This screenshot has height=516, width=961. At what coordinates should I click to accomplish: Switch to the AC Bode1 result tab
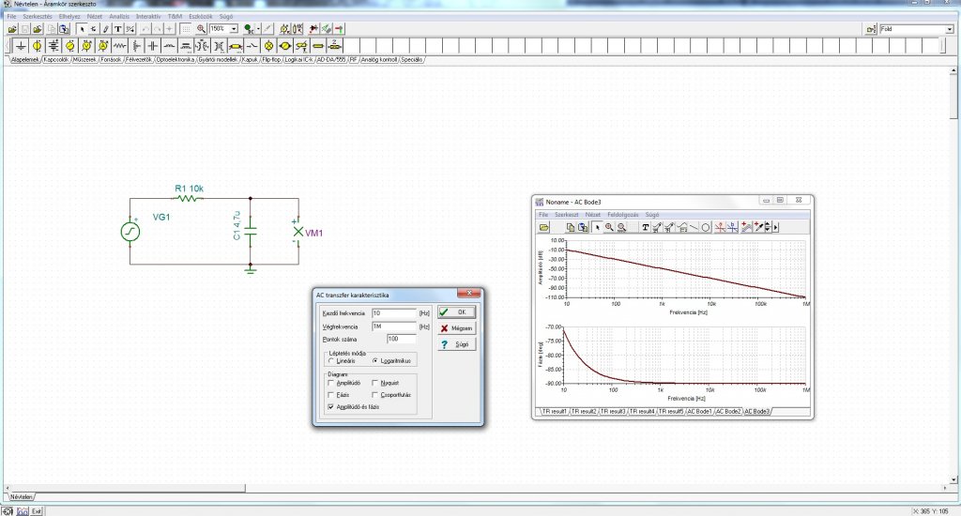tap(700, 412)
